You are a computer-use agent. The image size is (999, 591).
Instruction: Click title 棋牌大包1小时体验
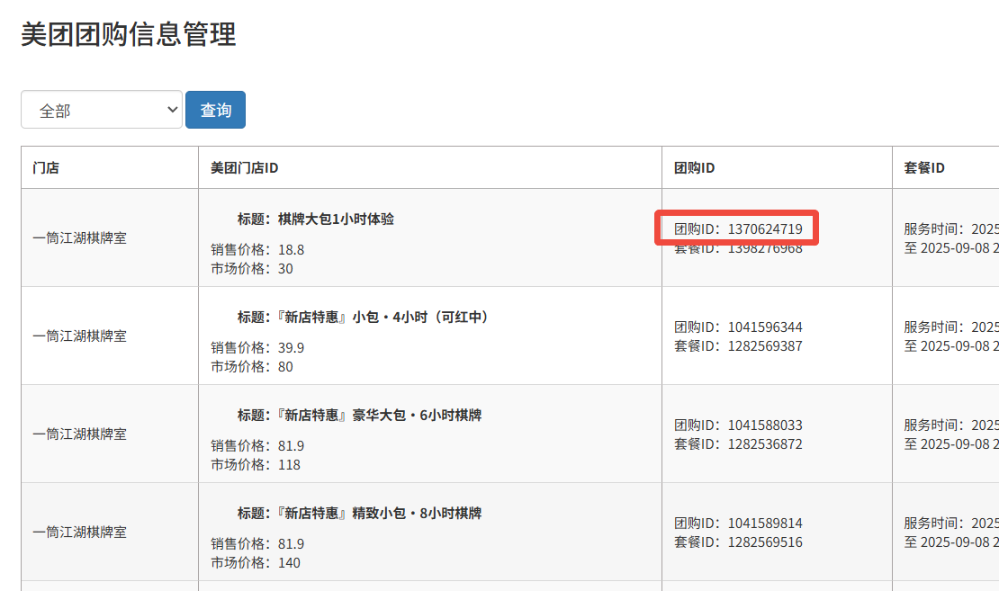coord(336,219)
